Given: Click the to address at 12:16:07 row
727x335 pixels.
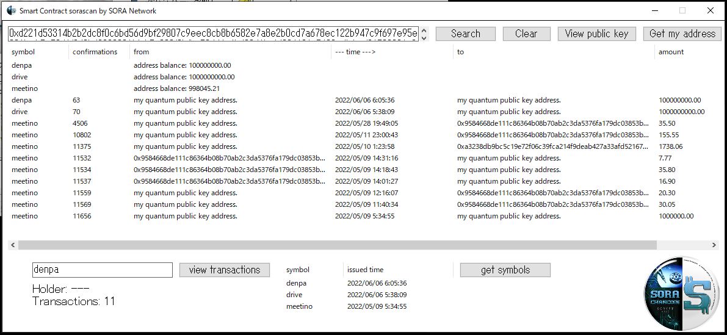Looking at the screenshot, I should pos(552,193).
